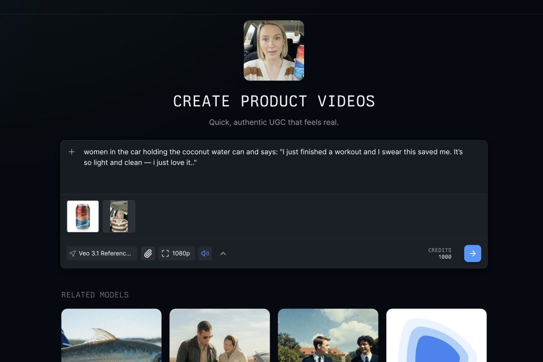The width and height of the screenshot is (543, 362).
Task: Click the Create Product Videos title
Action: pyautogui.click(x=274, y=101)
